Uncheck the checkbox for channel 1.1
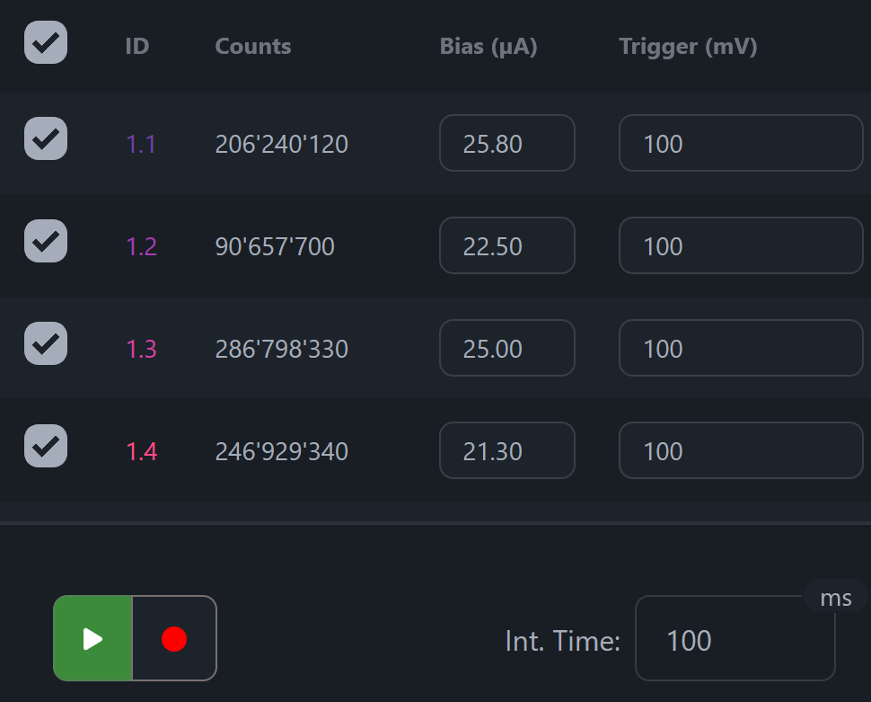Viewport: 871px width, 702px height. pos(46,139)
